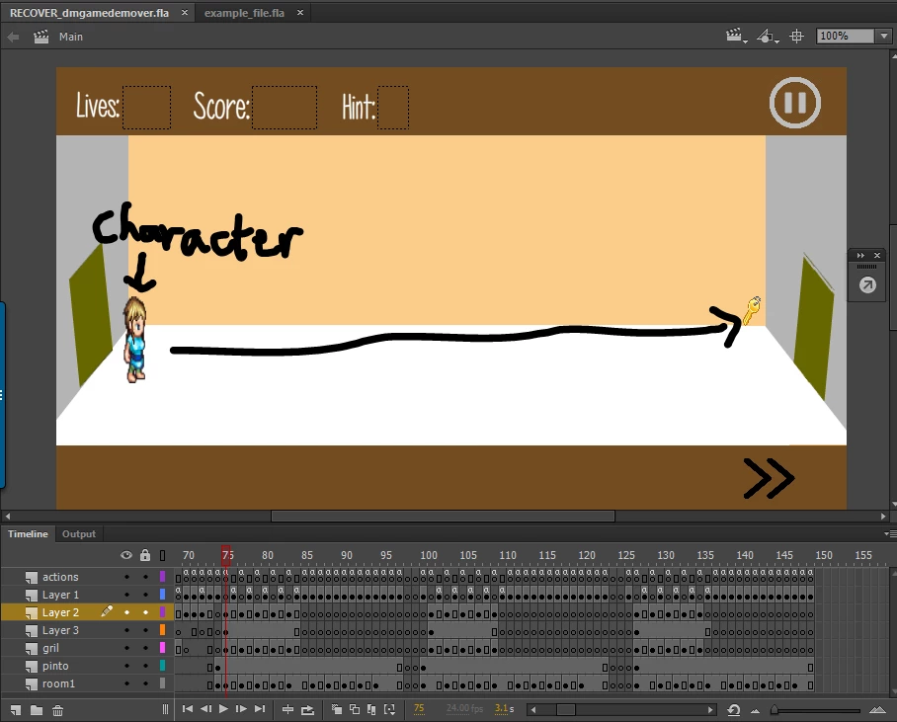Click the Main scene clapperboard icon

click(41, 38)
